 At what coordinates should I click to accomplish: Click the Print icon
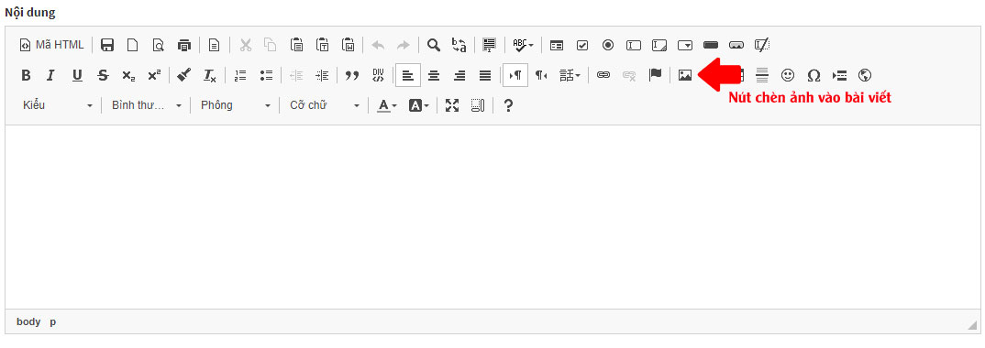(x=184, y=45)
